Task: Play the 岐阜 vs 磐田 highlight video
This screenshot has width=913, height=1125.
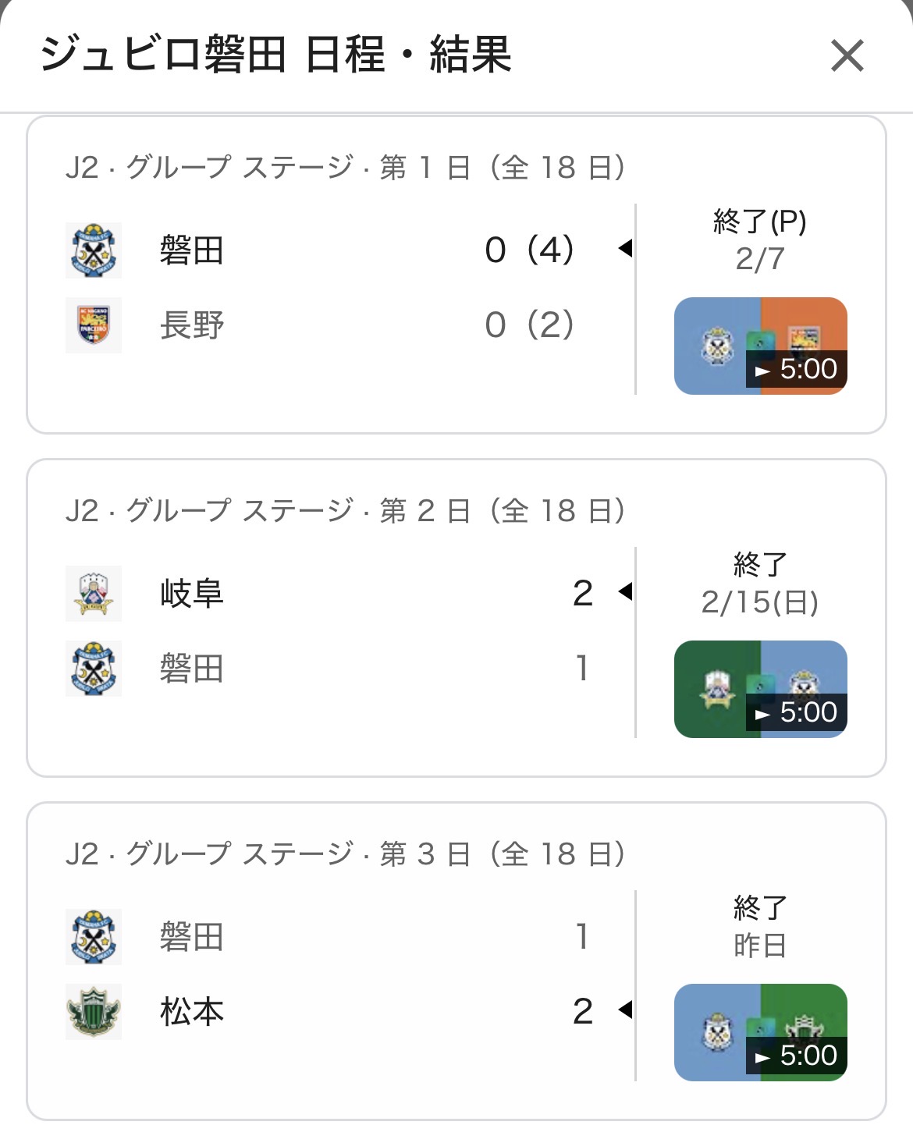Action: click(760, 689)
